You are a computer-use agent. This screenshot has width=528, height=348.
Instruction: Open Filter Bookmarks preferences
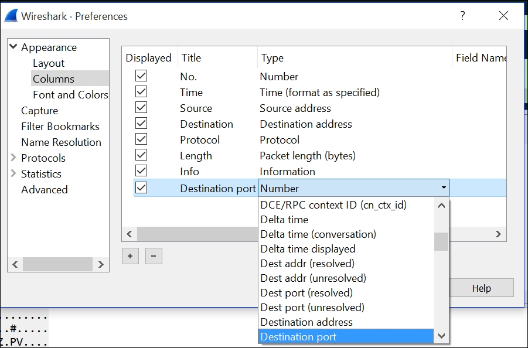pyautogui.click(x=60, y=127)
